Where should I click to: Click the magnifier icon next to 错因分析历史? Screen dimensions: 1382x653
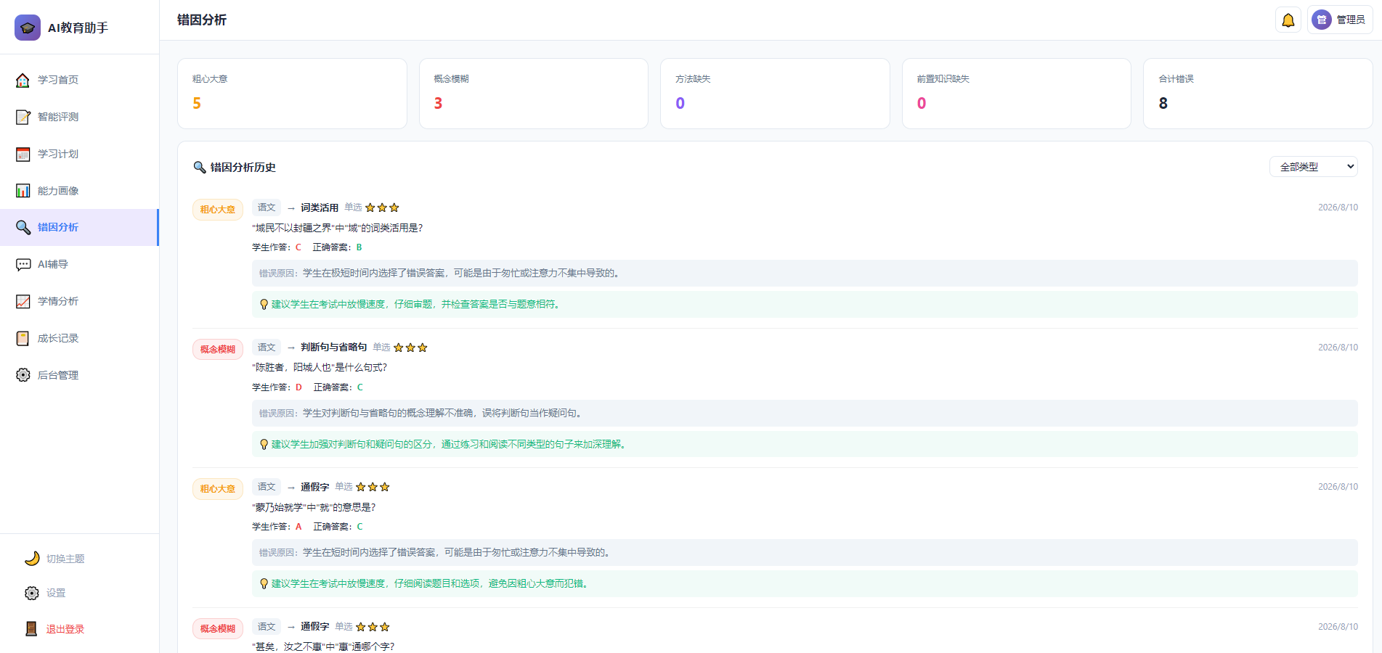pos(199,168)
